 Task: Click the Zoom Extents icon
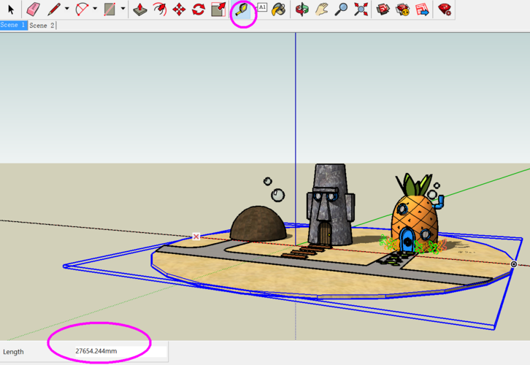click(361, 9)
